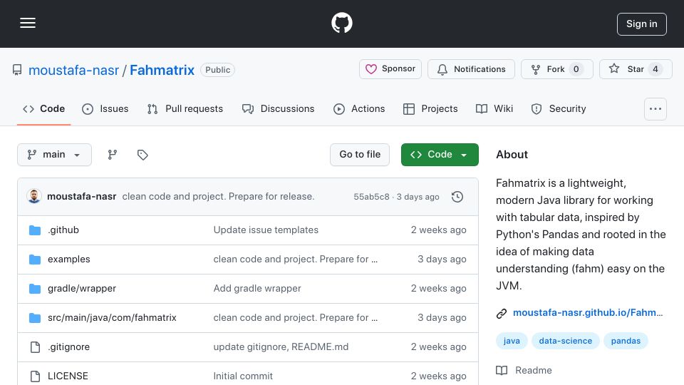Open the Pull requests tab
This screenshot has height=385, width=684.
click(185, 108)
